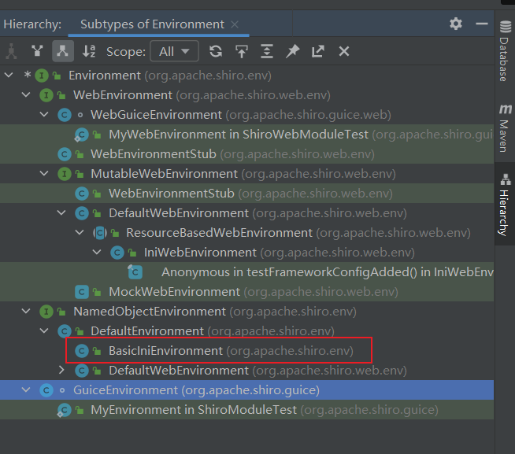Viewport: 515px width, 454px height.
Task: Hide the Hierarchy tool window
Action: coord(481,24)
